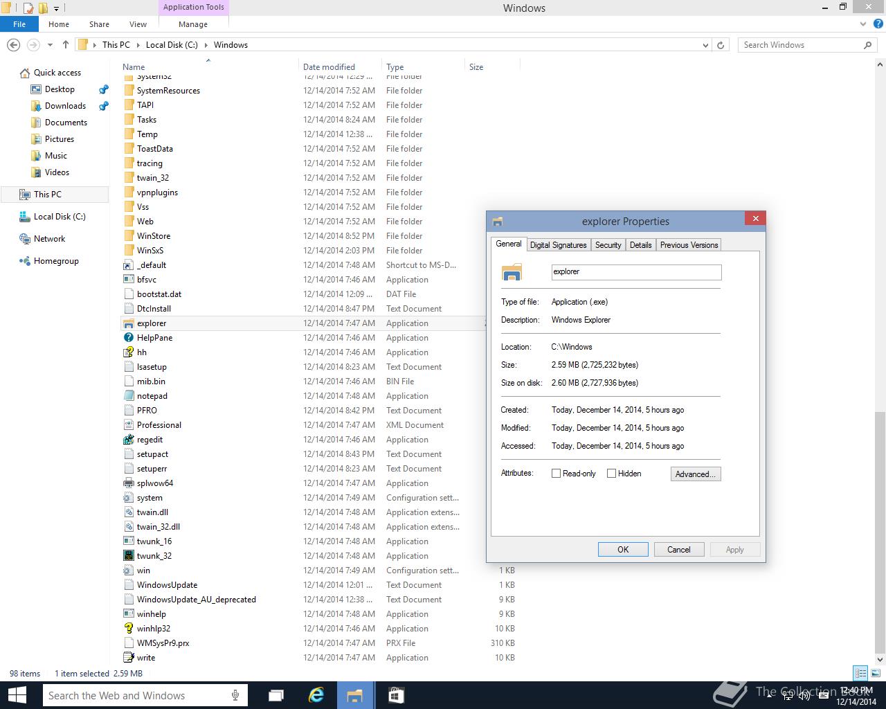886x709 pixels.
Task: Click the hh application icon
Action: 128,352
